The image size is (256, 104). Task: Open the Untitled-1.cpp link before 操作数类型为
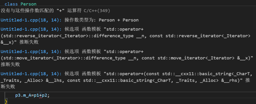tap(31, 20)
